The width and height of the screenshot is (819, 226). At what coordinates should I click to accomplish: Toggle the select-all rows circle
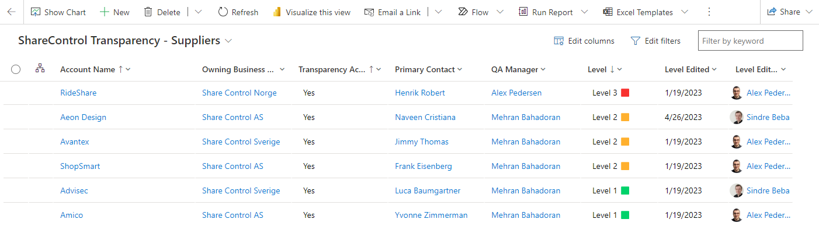[x=16, y=69]
